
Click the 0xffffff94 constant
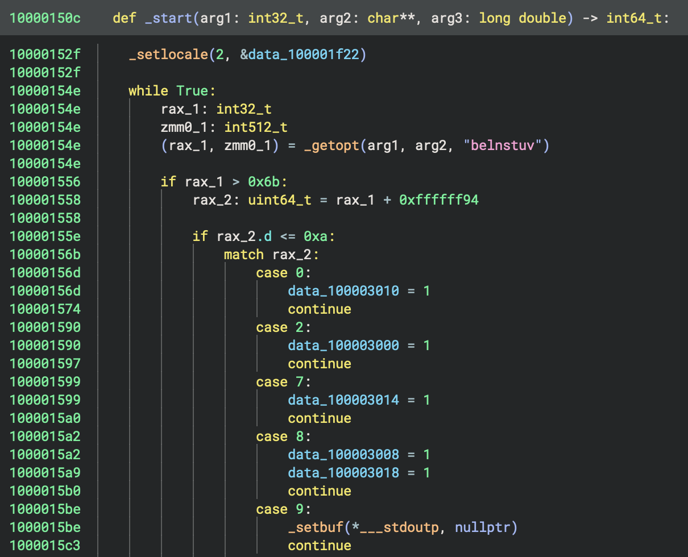[439, 200]
